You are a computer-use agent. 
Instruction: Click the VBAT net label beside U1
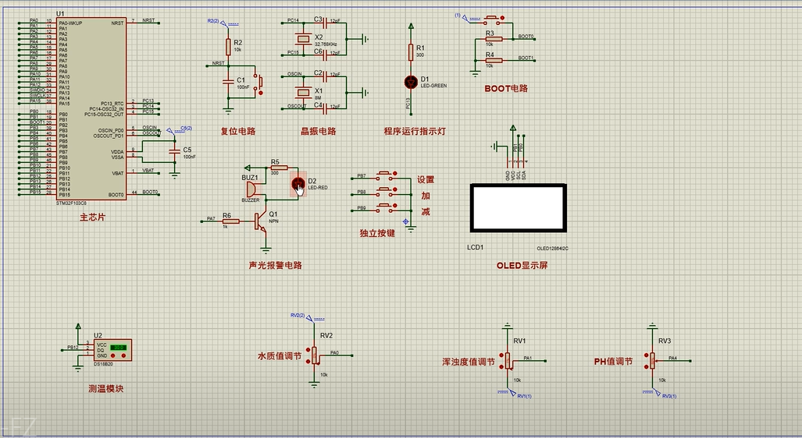point(148,171)
